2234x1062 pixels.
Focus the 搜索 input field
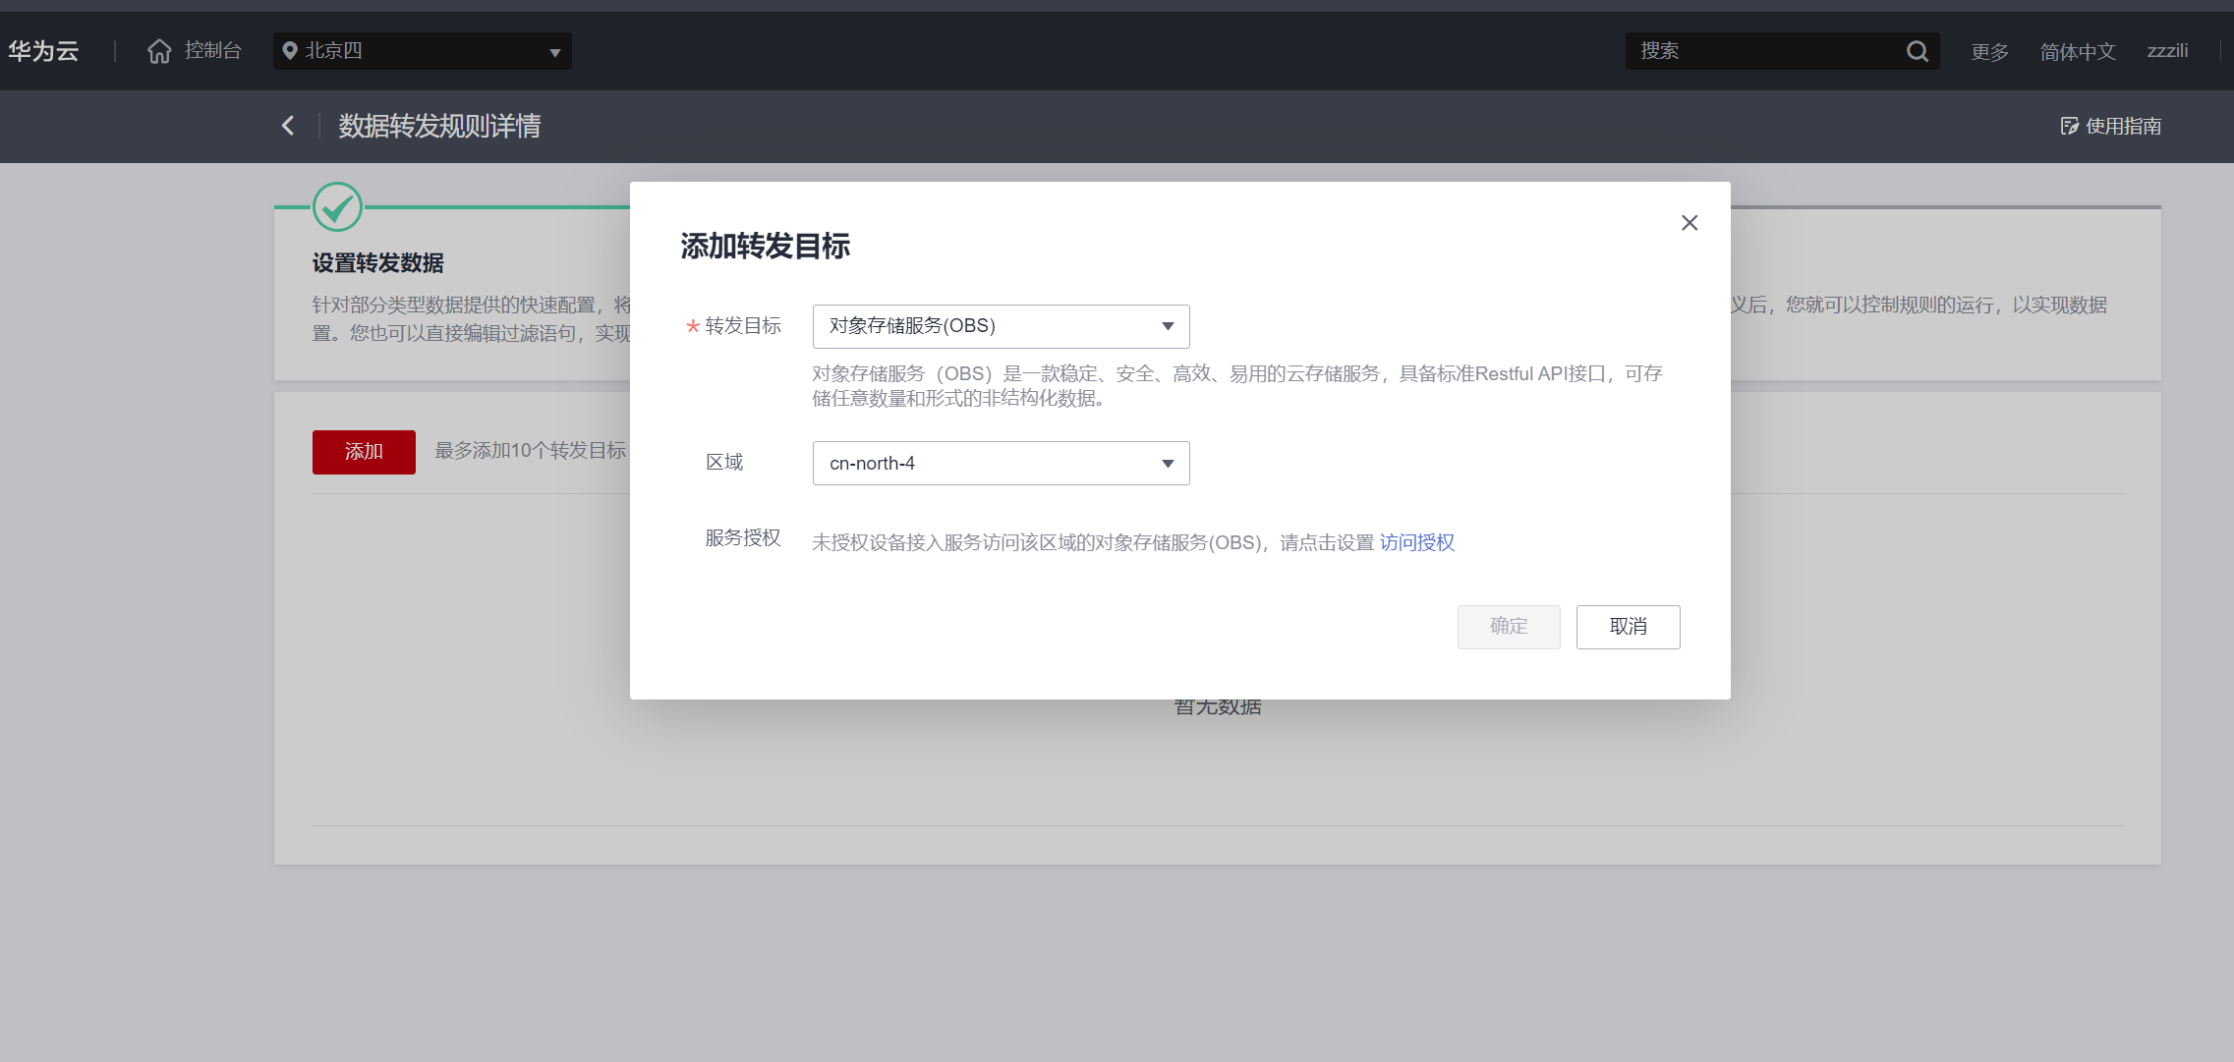1764,51
